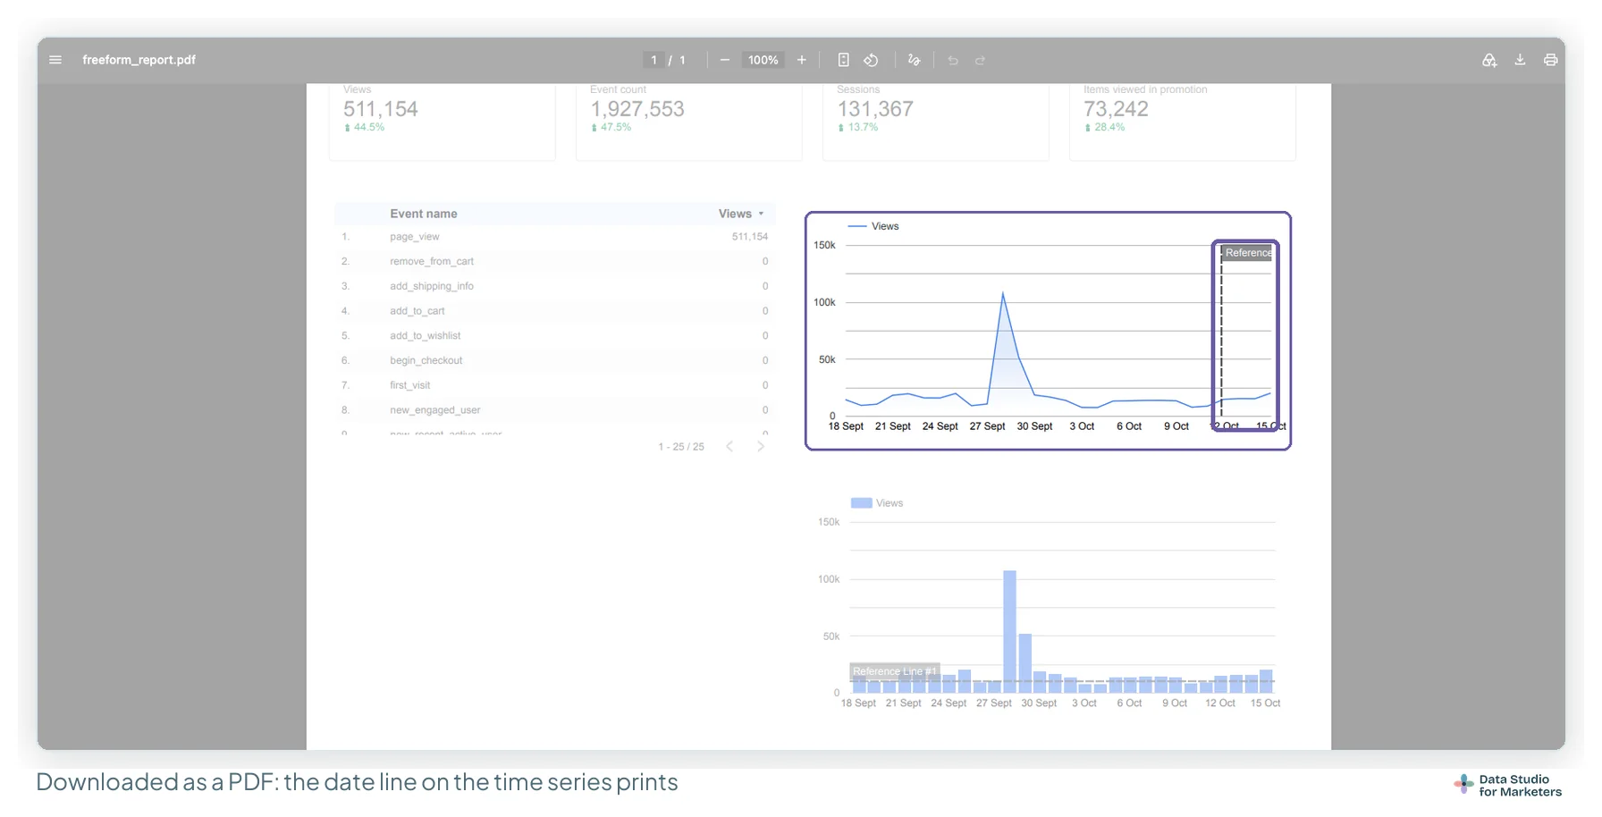Go to next table page chevron
1602x817 pixels.
click(x=761, y=446)
